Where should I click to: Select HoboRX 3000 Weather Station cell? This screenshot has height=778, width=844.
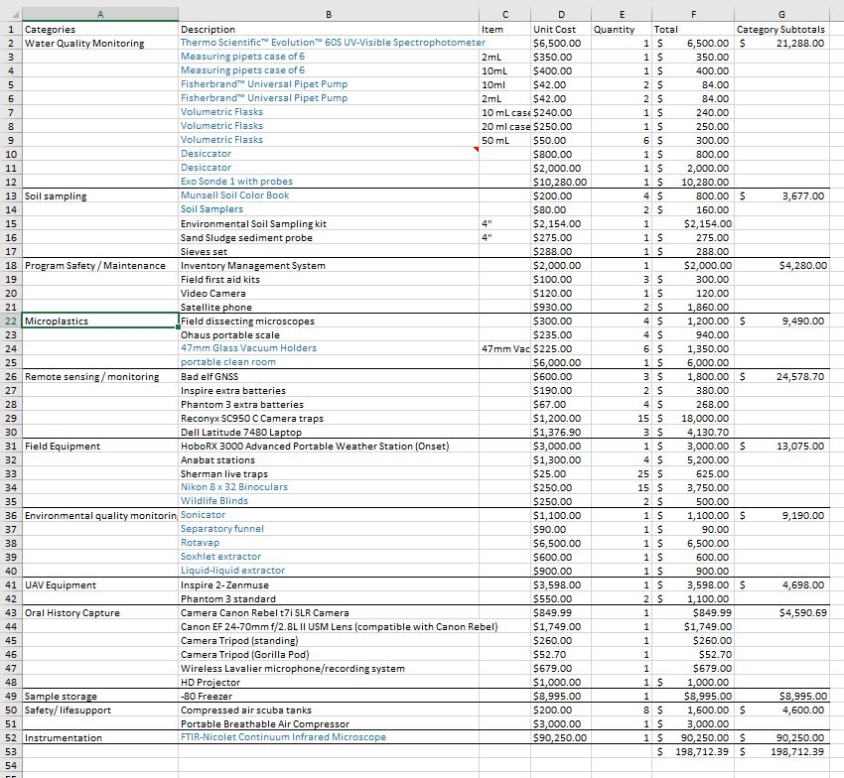(x=329, y=446)
